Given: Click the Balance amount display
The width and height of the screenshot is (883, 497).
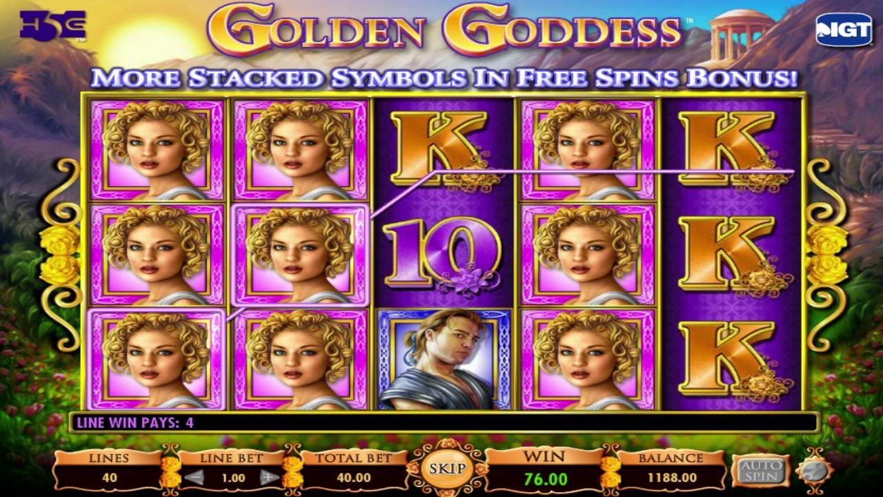Looking at the screenshot, I should point(671,478).
